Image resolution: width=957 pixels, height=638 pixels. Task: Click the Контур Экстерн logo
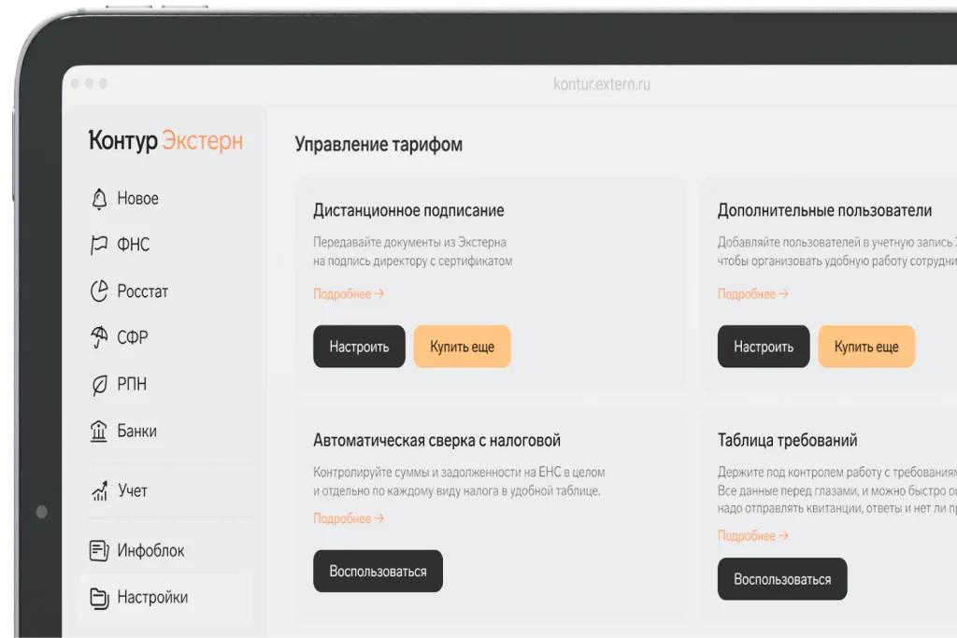165,140
